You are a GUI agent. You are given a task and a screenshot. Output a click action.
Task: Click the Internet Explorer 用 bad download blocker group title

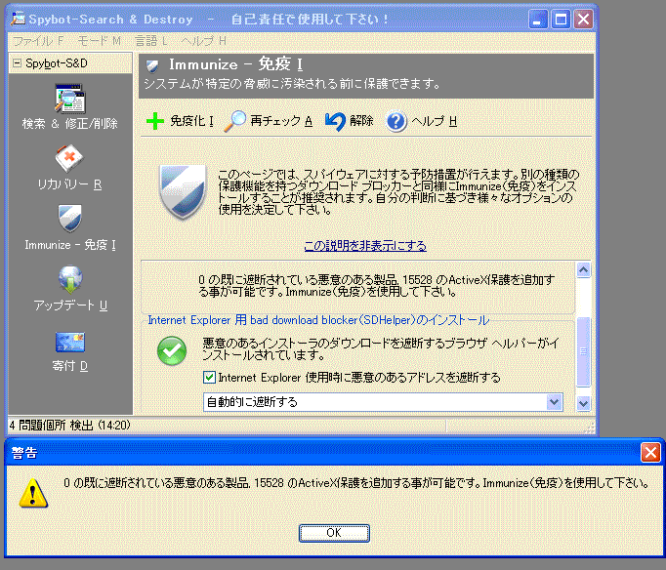coord(318,320)
